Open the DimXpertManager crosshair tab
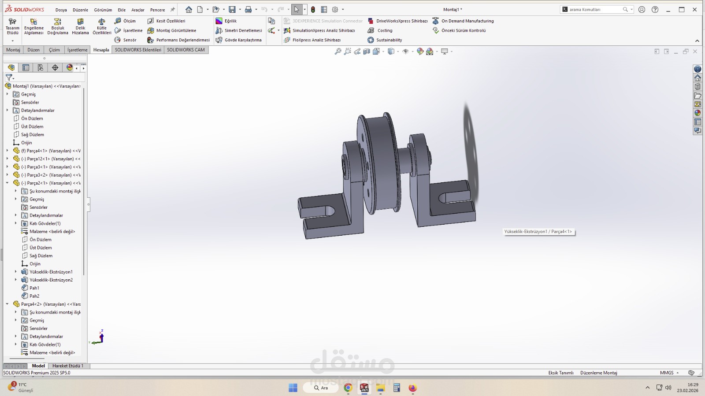This screenshot has width=705, height=396. click(55, 67)
